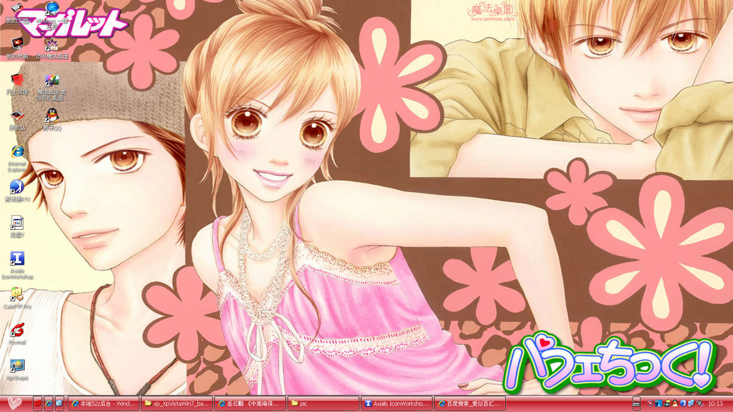The height and width of the screenshot is (412, 733).
Task: Switch to the 本地52z后台 browser window
Action: 104,403
